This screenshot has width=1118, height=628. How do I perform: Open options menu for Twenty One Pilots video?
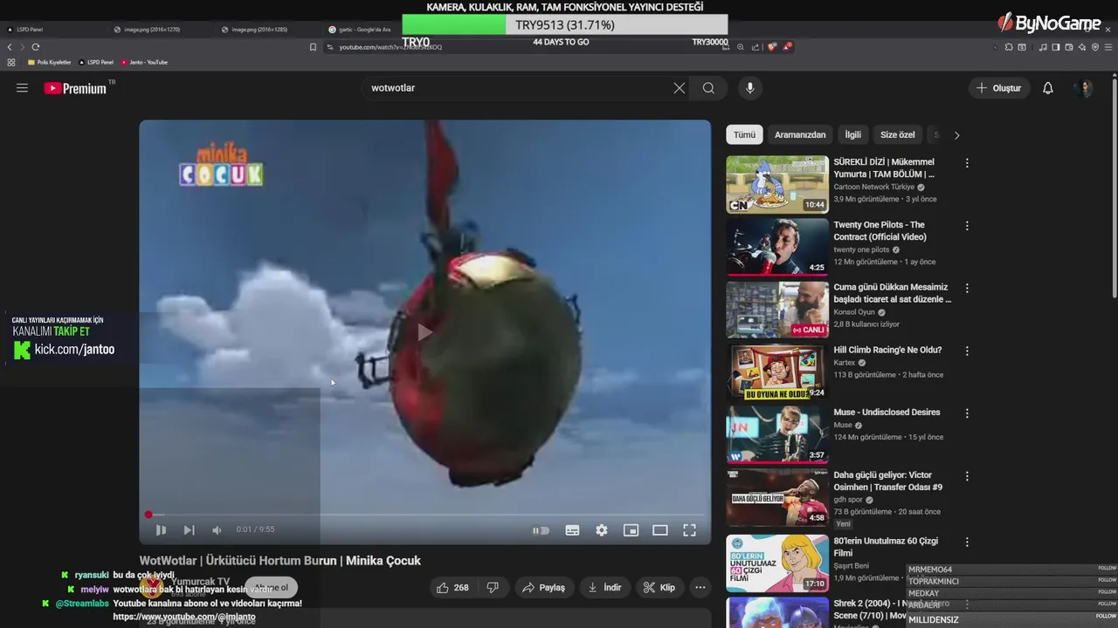(966, 226)
